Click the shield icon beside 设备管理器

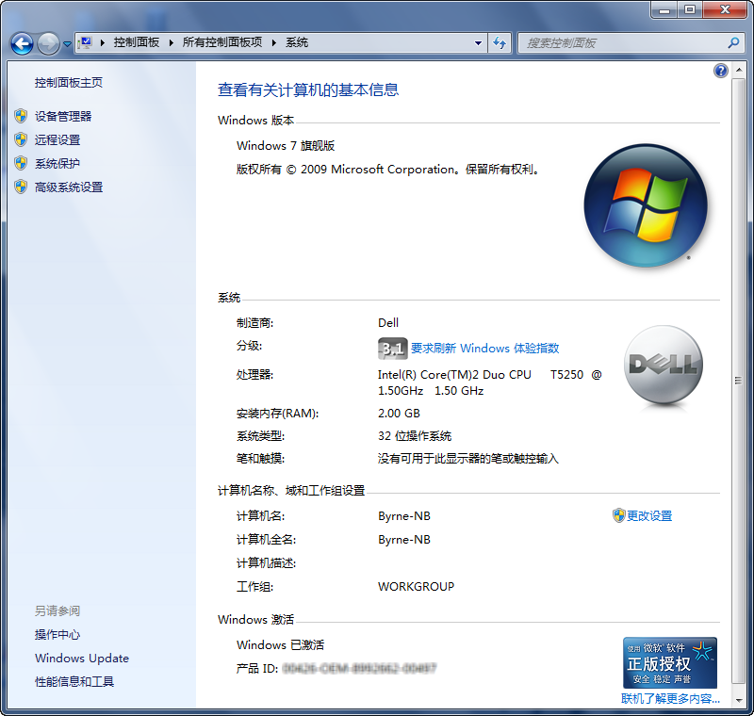[21, 116]
